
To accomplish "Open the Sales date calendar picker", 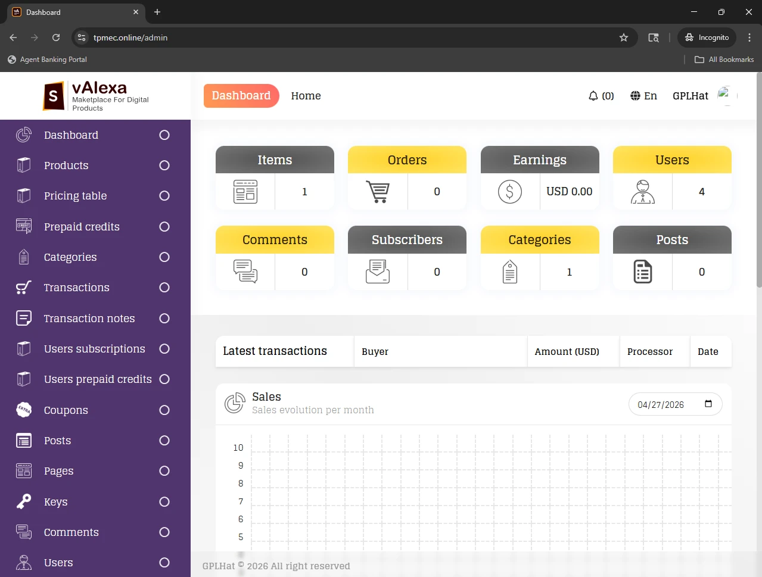I will pos(708,404).
